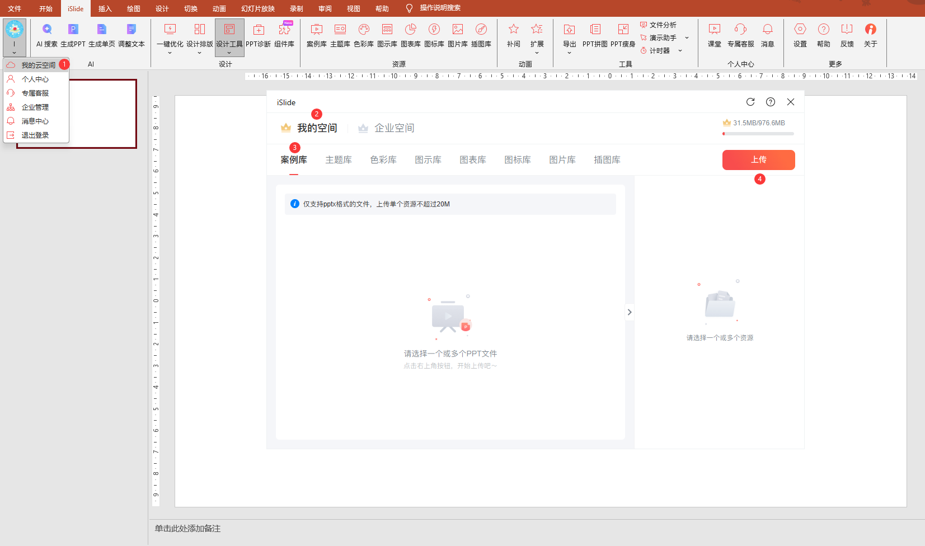Image resolution: width=925 pixels, height=546 pixels.
Task: Click the notes area 单击此处添加备注
Action: pos(188,529)
